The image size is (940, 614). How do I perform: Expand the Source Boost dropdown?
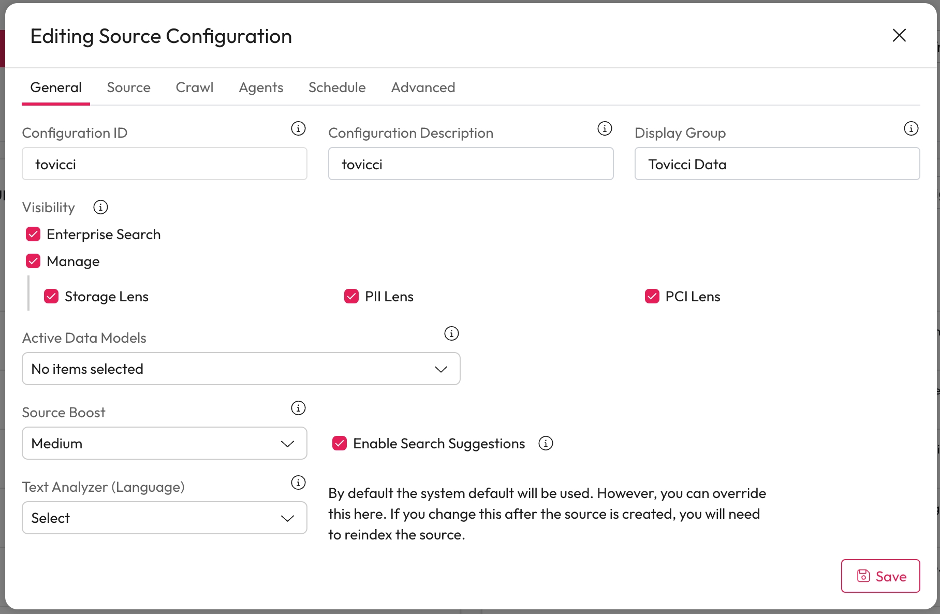coord(165,444)
